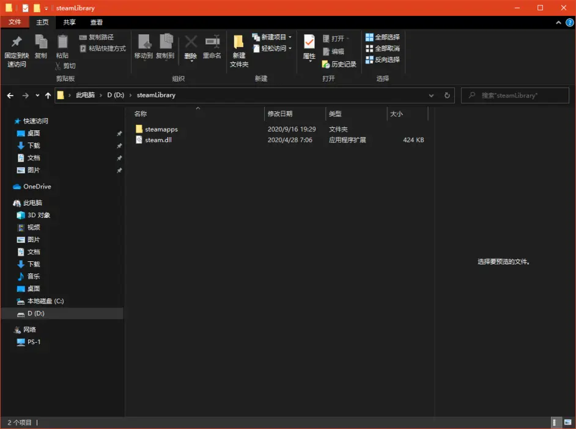Click Select none in ribbon
The image size is (576, 429).
pyautogui.click(x=382, y=48)
